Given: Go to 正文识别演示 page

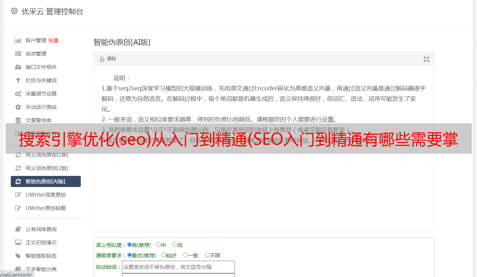Looking at the screenshot, I should [x=41, y=243].
